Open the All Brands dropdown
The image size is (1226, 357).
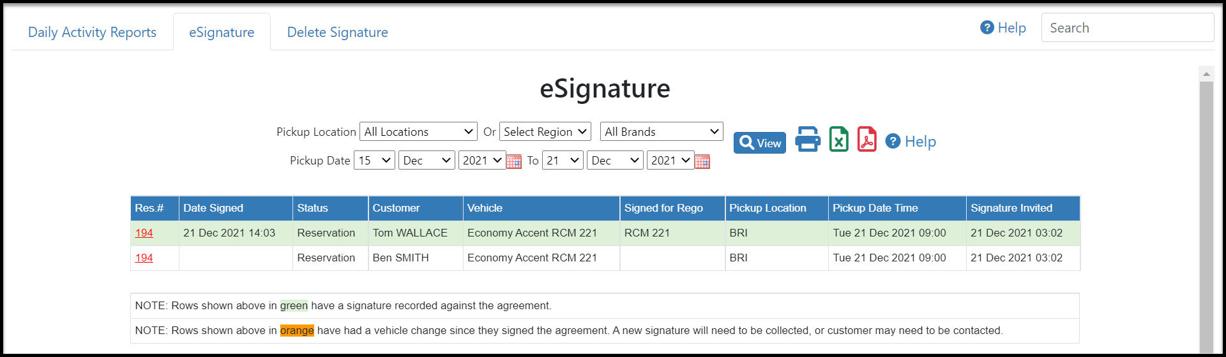click(662, 132)
